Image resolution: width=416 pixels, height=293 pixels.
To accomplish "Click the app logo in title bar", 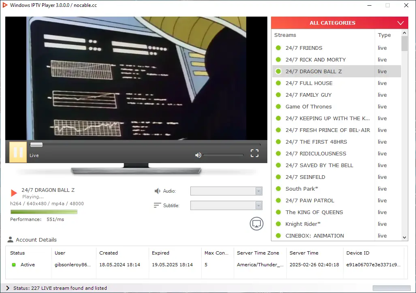I will 5,5.
